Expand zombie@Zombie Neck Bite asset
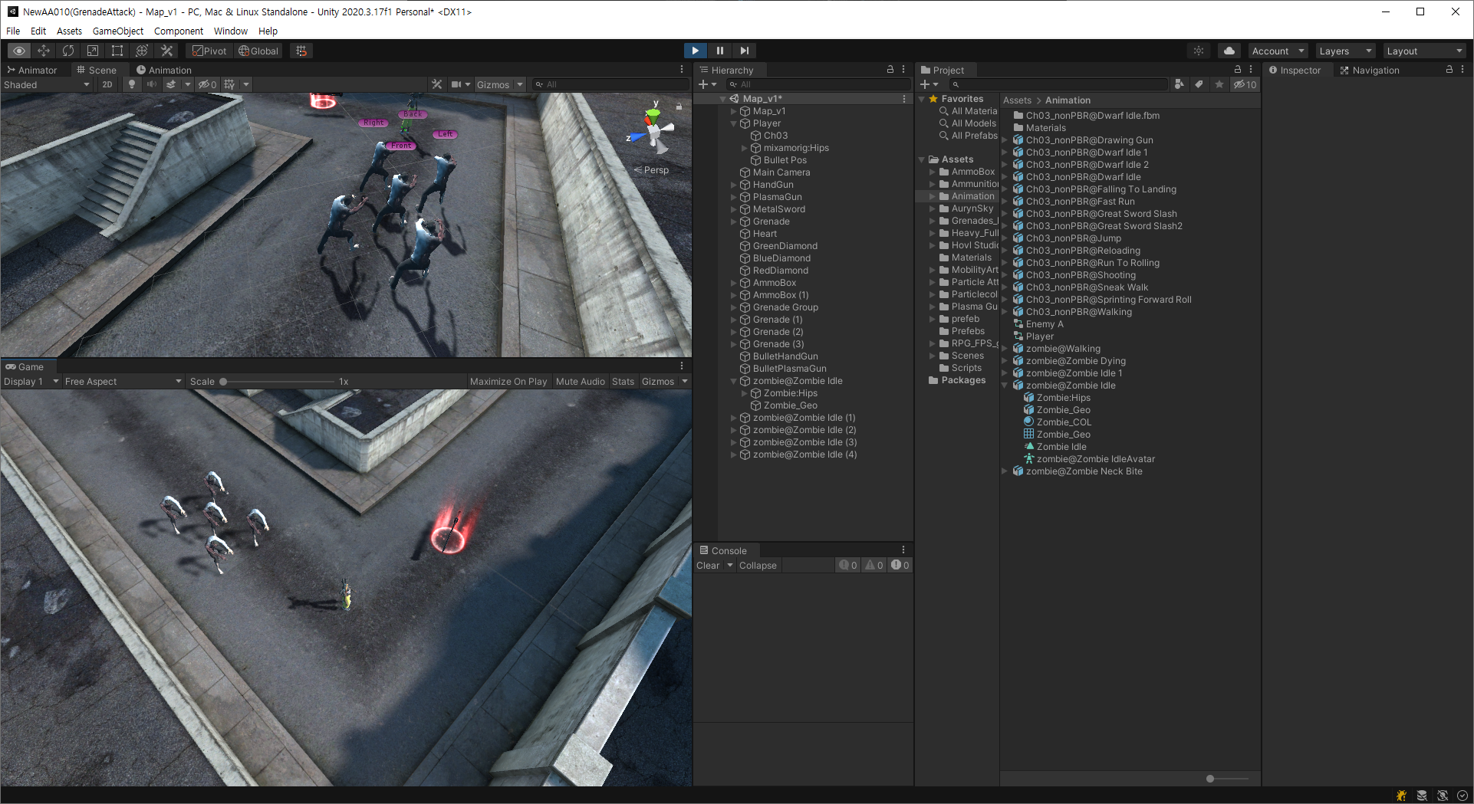1474x804 pixels. pyautogui.click(x=1005, y=471)
